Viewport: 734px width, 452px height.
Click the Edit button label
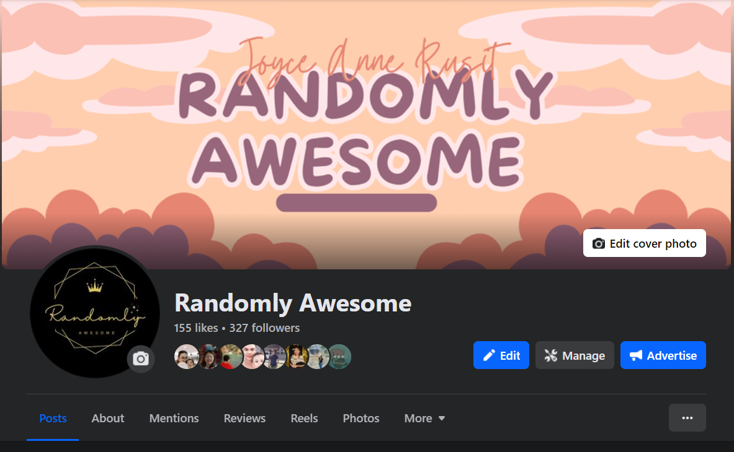(x=510, y=356)
